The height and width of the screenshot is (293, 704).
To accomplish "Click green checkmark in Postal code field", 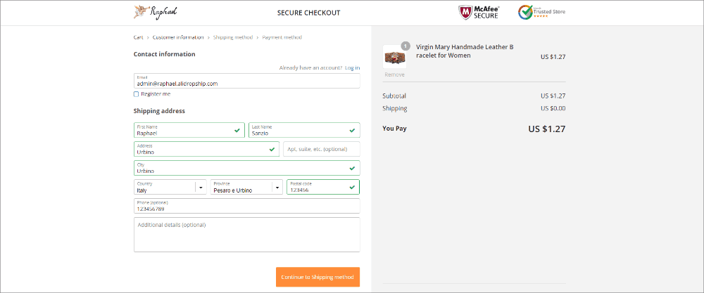I will [351, 188].
